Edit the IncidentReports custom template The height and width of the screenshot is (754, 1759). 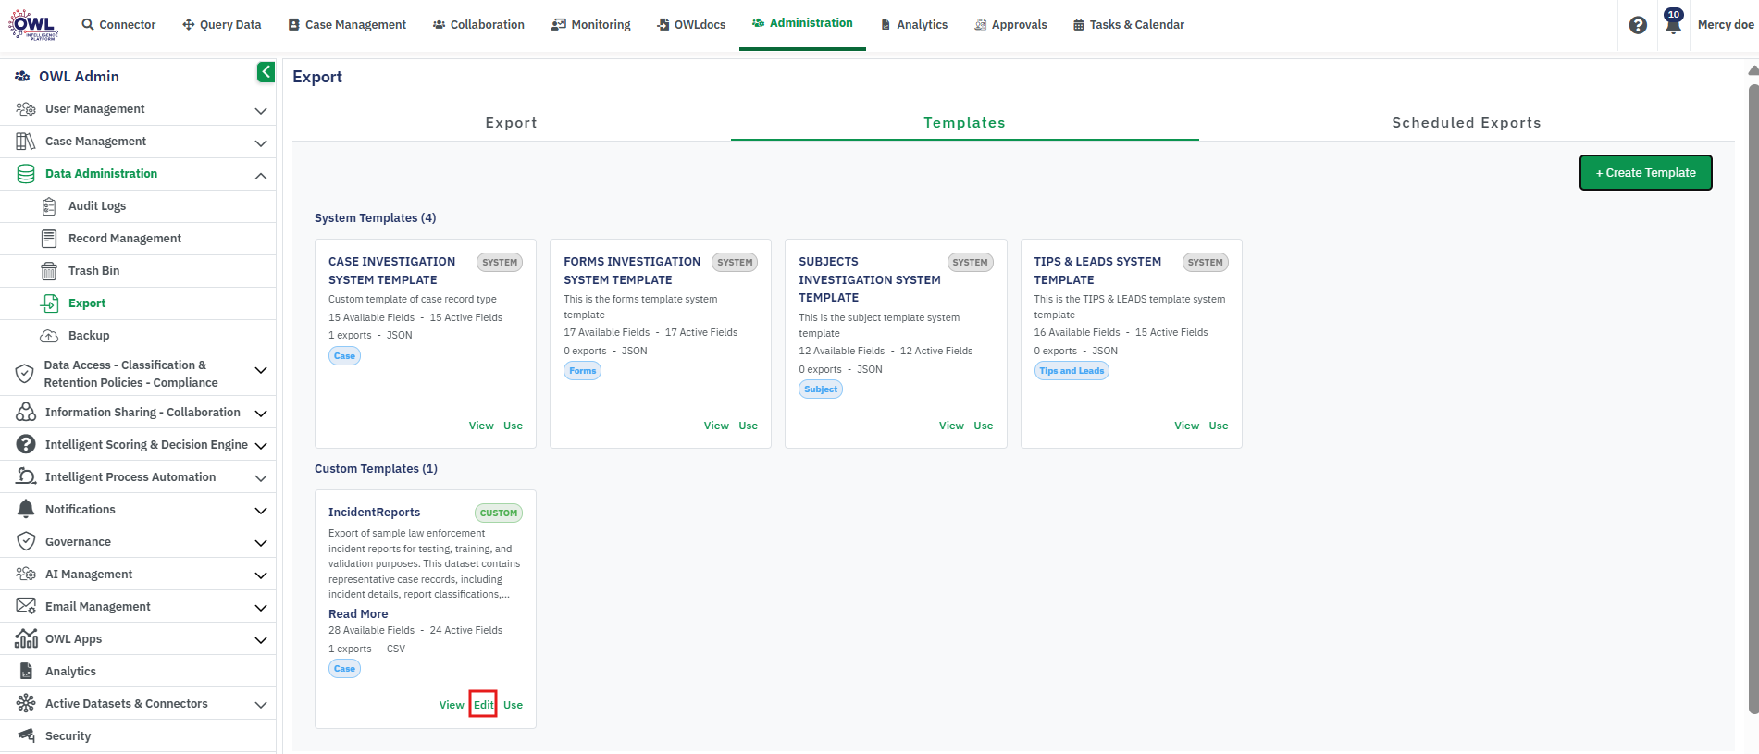(483, 705)
